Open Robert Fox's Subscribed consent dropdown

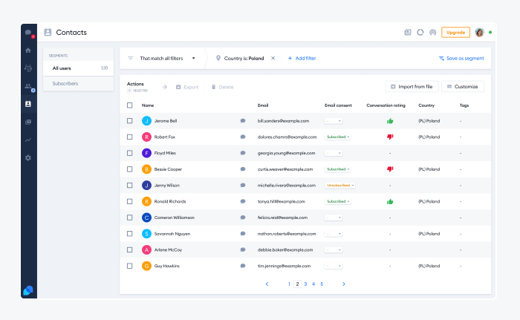338,137
